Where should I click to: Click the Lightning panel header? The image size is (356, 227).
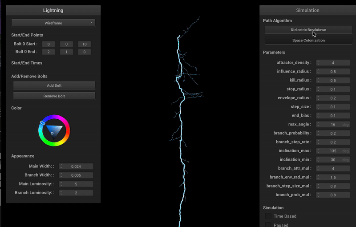[x=53, y=10]
